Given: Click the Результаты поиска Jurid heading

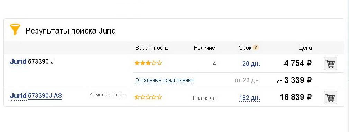Looking at the screenshot, I should (71, 31).
